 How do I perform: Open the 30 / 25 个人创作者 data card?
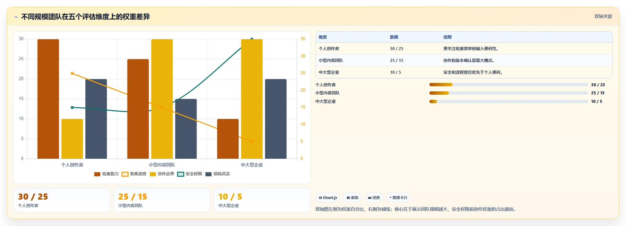tap(62, 200)
